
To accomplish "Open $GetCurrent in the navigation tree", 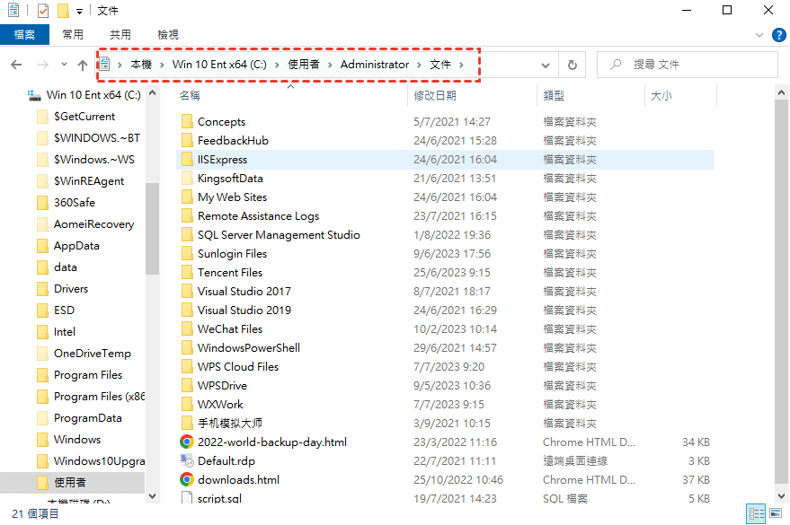I will (84, 117).
